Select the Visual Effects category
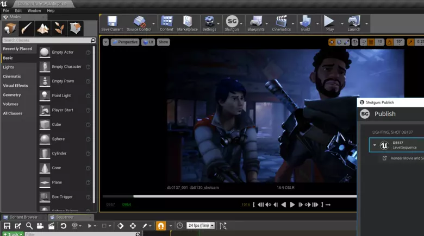Image resolution: width=424 pixels, height=236 pixels. pos(15,86)
